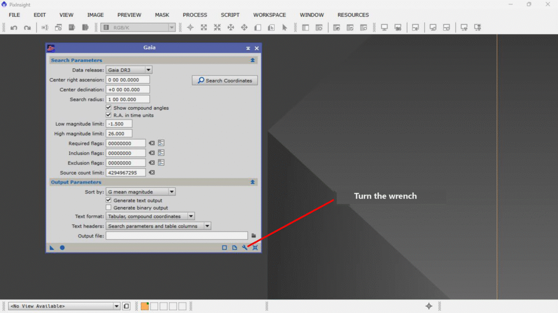The image size is (558, 313).
Task: Reset the Source count limit
Action: click(x=152, y=172)
